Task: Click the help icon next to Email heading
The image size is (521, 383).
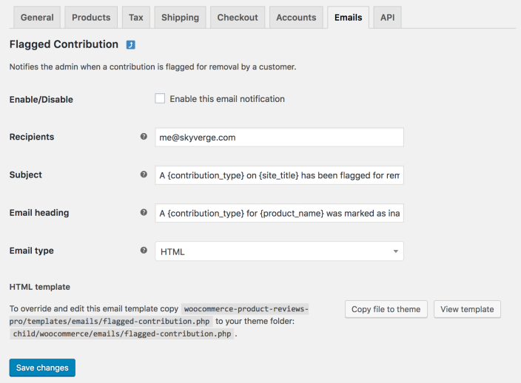Action: (144, 212)
